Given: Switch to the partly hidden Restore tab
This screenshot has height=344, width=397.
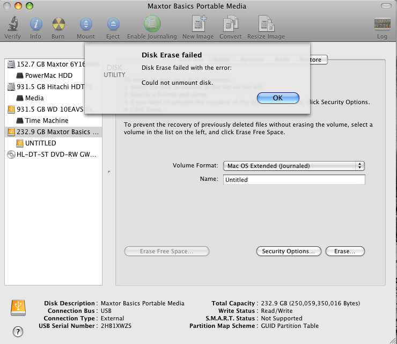Looking at the screenshot, I should click(319, 60).
